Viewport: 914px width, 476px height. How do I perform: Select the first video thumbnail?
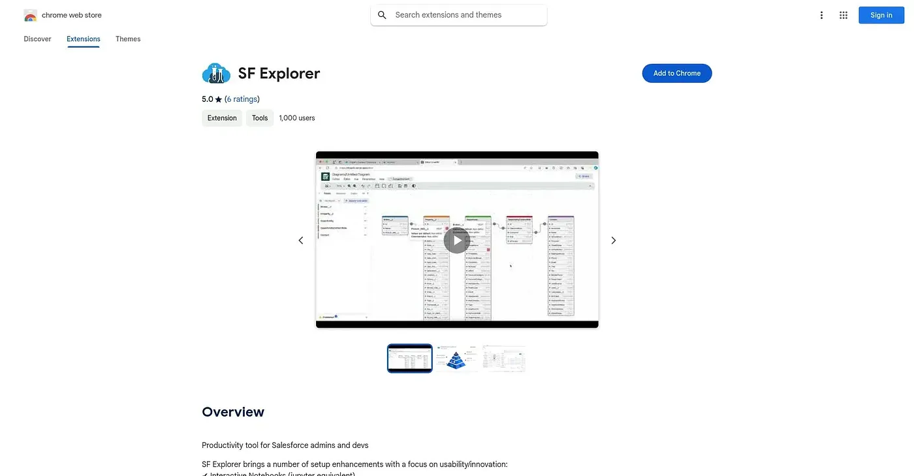[x=410, y=358]
